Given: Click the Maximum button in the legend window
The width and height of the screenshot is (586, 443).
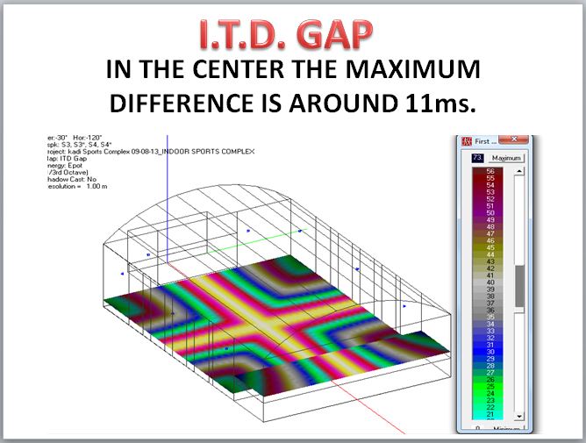Looking at the screenshot, I should tap(506, 158).
